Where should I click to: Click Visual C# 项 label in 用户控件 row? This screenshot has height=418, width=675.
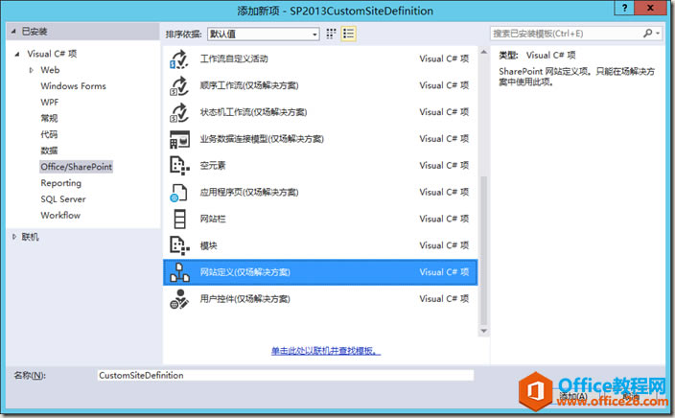click(x=444, y=299)
